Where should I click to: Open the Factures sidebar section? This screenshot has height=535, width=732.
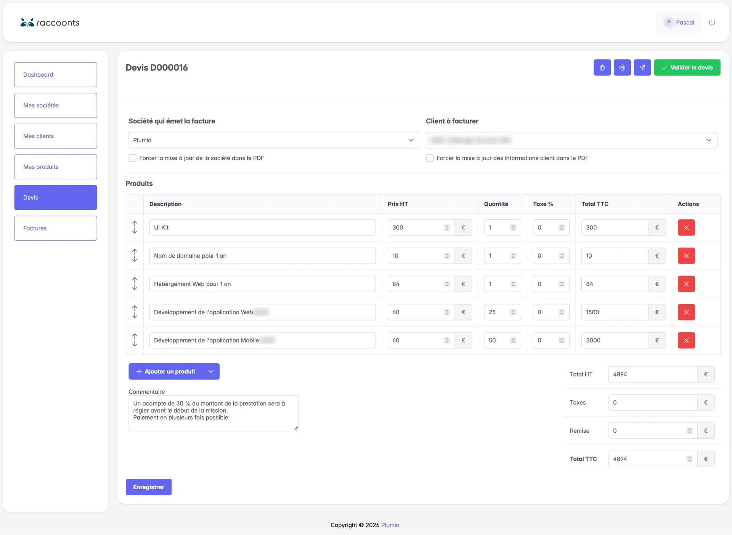[x=56, y=228]
